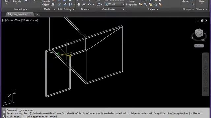Open the arrow beside the Separate icon

click(x=74, y=4)
